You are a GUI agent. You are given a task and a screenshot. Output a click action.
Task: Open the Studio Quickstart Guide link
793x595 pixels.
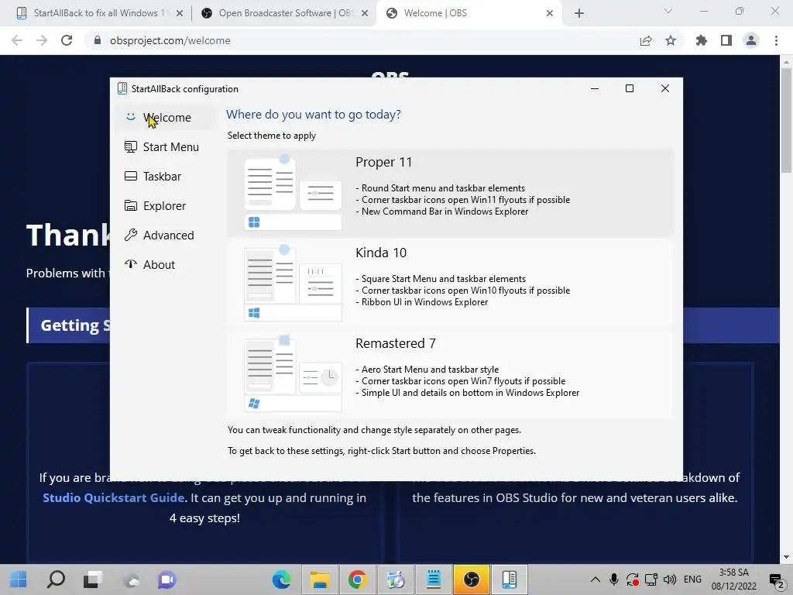(113, 497)
